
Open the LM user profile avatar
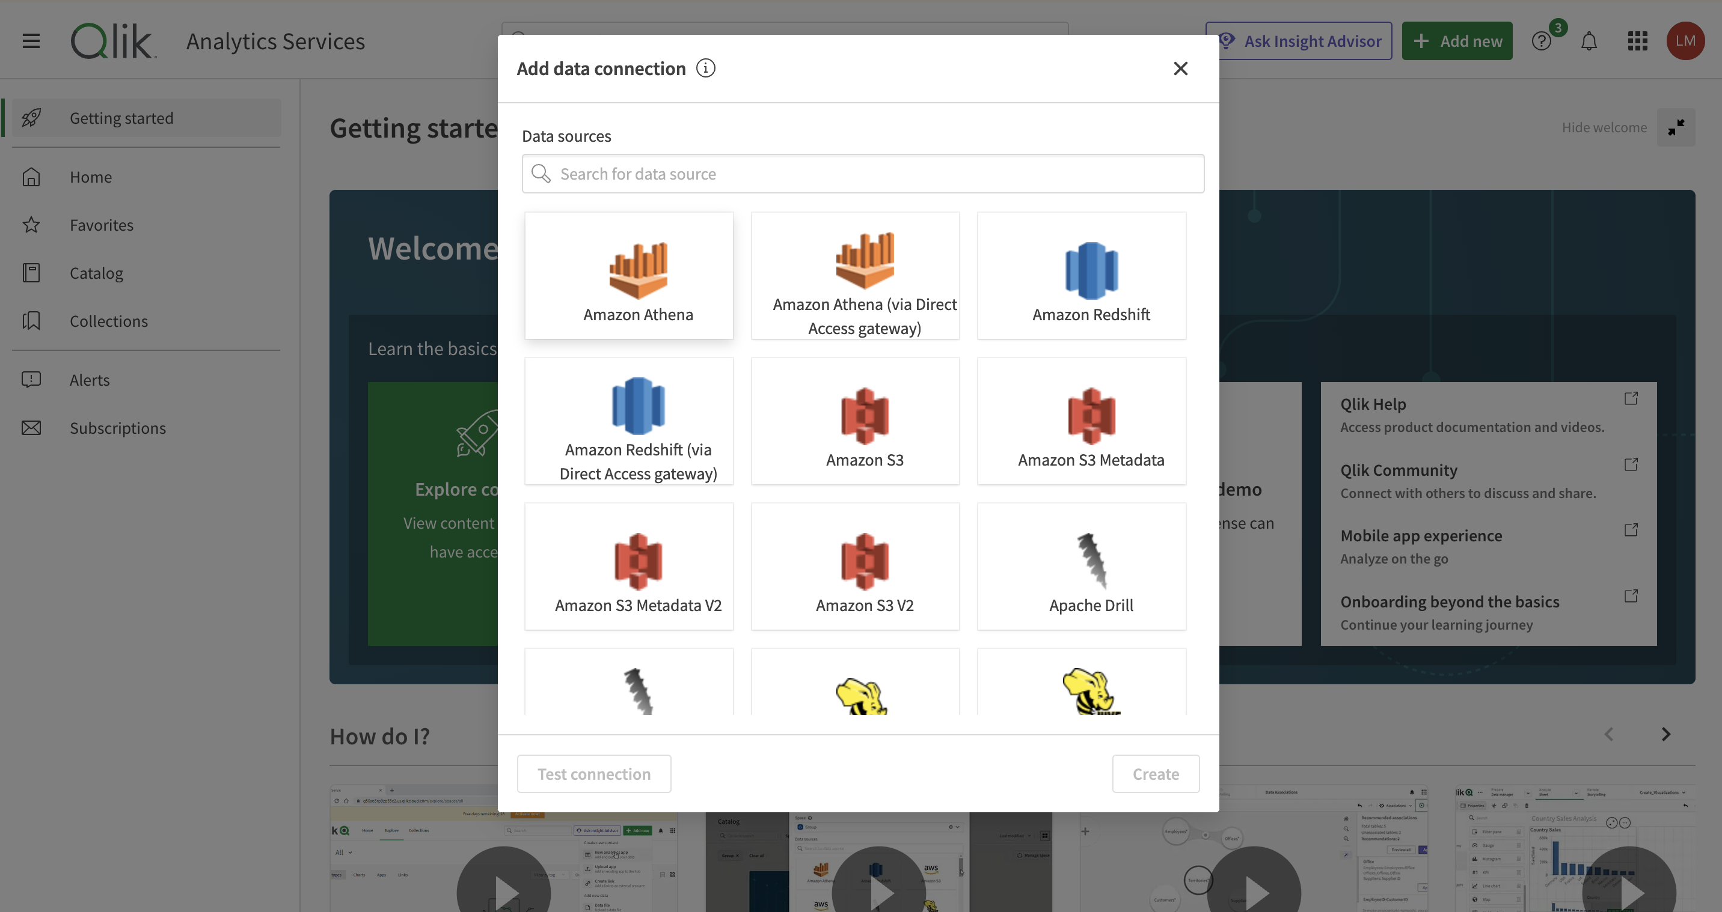(1685, 41)
